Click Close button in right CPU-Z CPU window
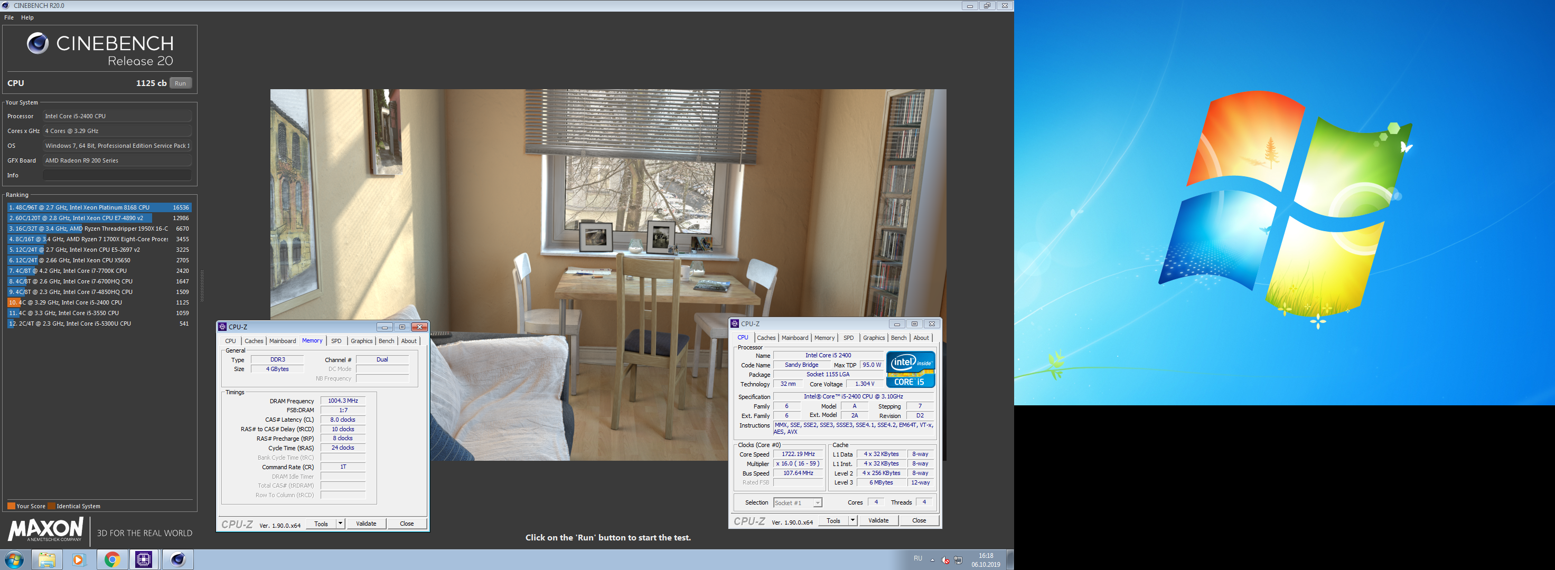This screenshot has height=570, width=1555. pyautogui.click(x=920, y=520)
